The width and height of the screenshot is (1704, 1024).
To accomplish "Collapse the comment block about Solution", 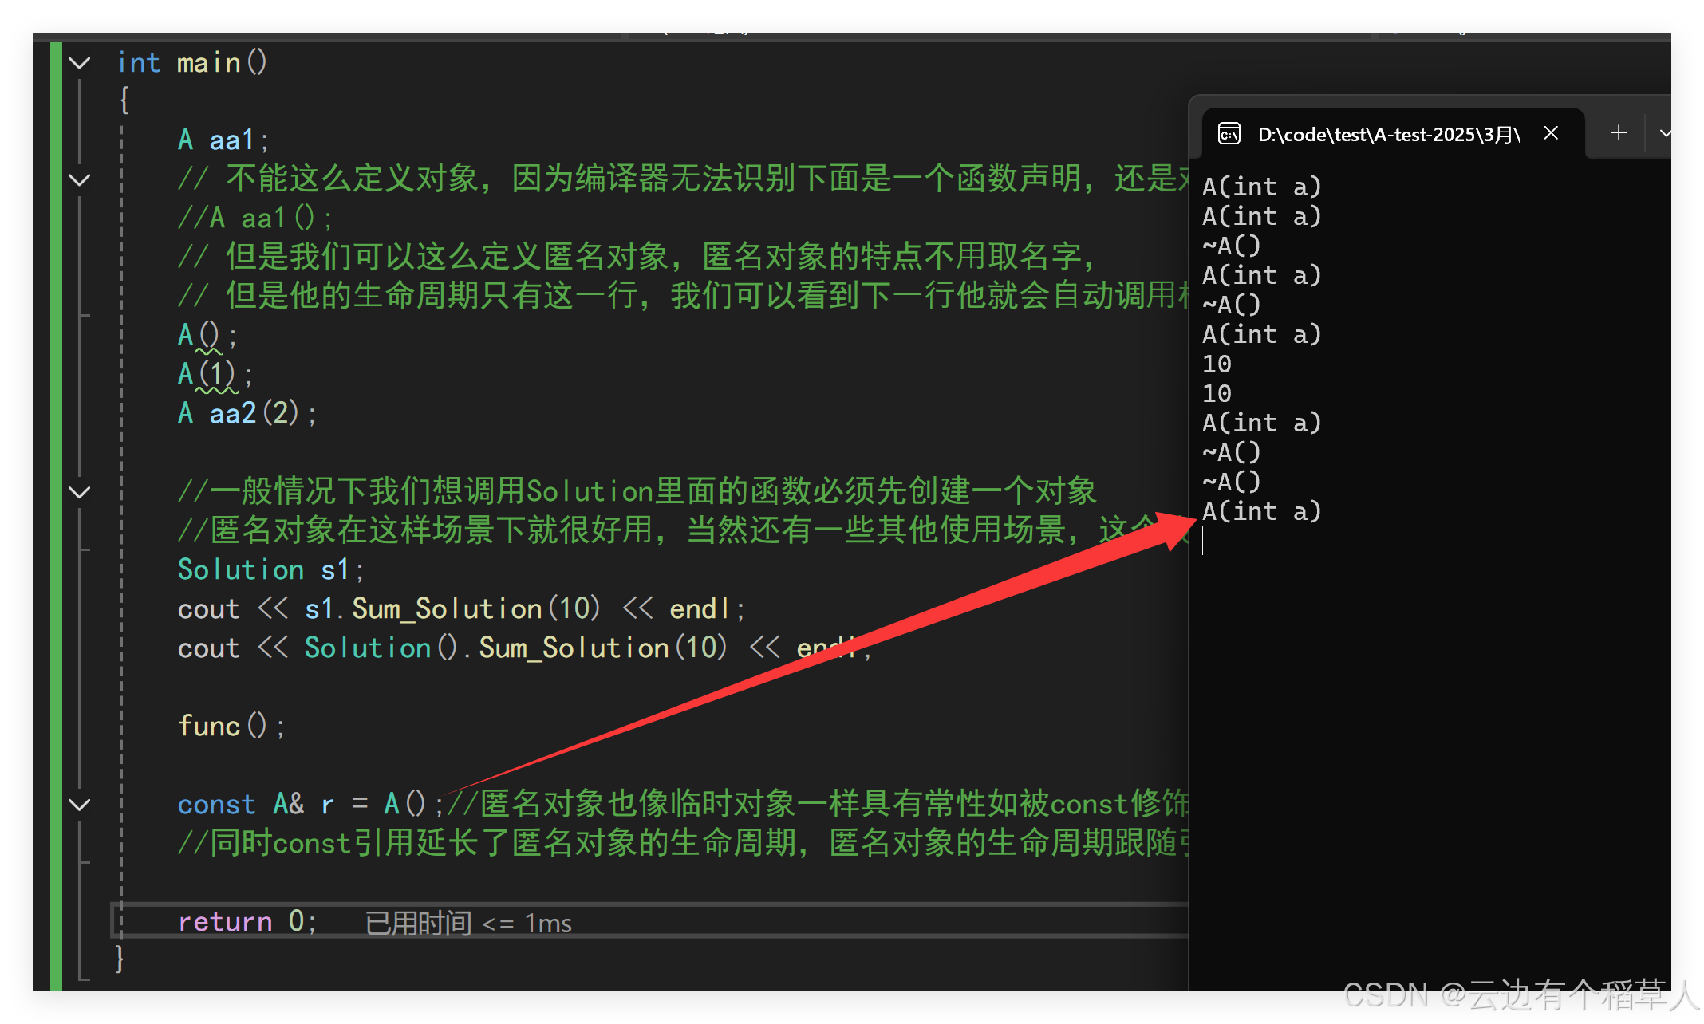I will coord(79,492).
